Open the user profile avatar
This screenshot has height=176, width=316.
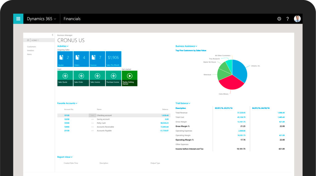coord(297,19)
